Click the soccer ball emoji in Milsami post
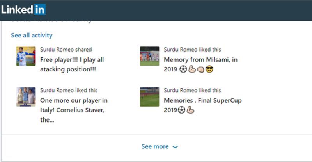 [x=183, y=70]
